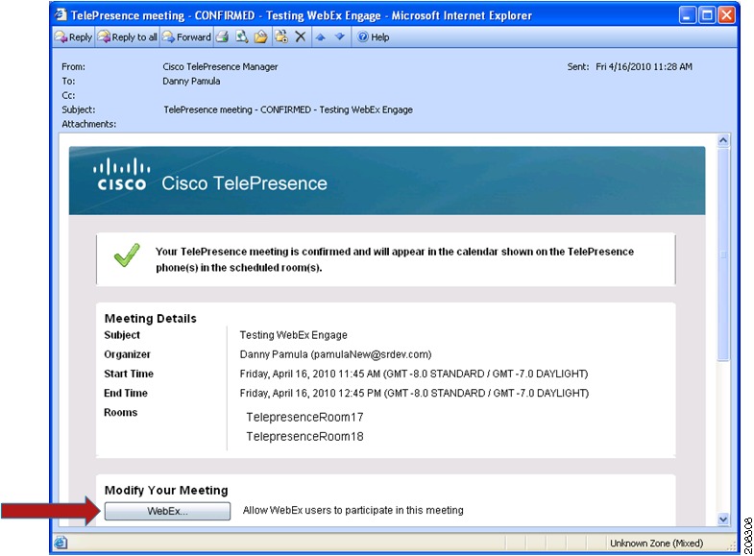Image resolution: width=754 pixels, height=556 pixels.
Task: Delete message with the X icon
Action: [x=301, y=37]
